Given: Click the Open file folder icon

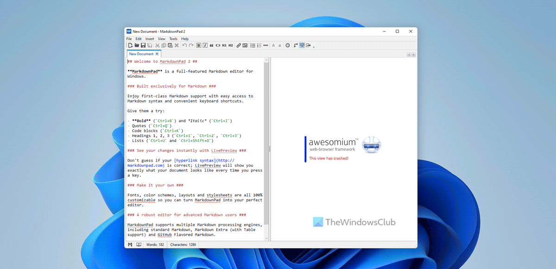Looking at the screenshot, I should pyautogui.click(x=137, y=45).
